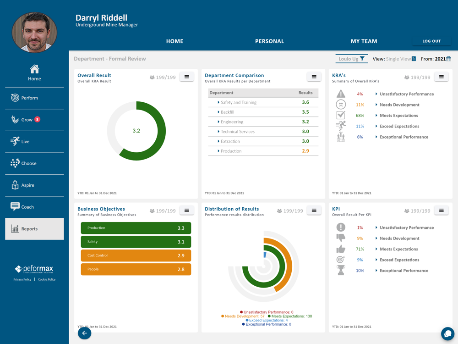Open the Choose sidebar item
The width and height of the screenshot is (458, 344).
pos(34,163)
